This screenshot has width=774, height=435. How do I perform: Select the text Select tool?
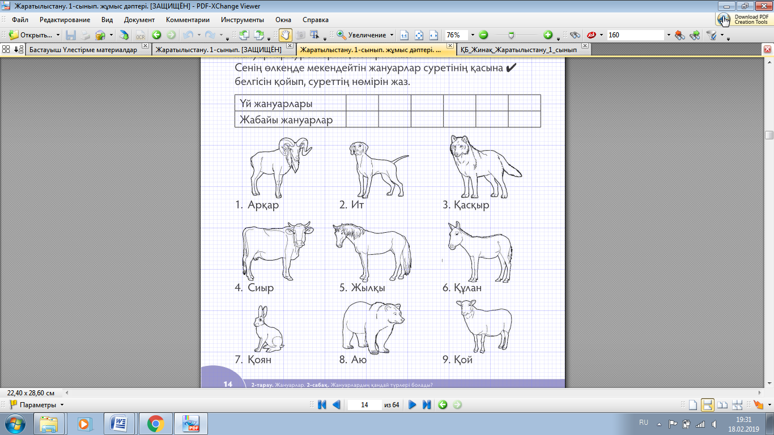click(x=315, y=35)
